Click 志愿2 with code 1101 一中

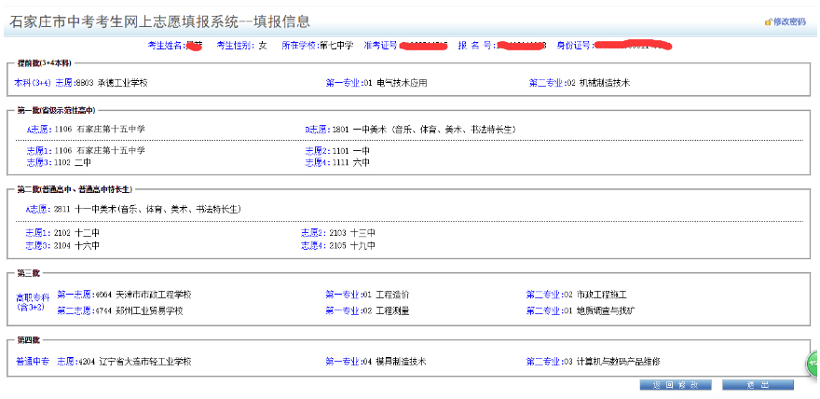click(317, 150)
